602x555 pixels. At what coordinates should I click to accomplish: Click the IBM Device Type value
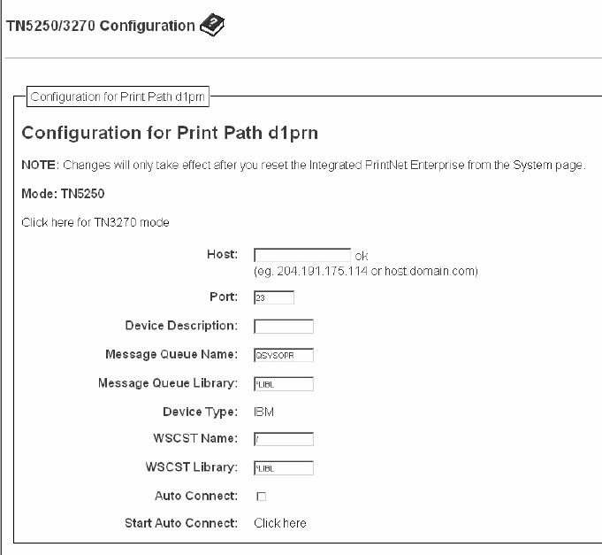point(263,412)
